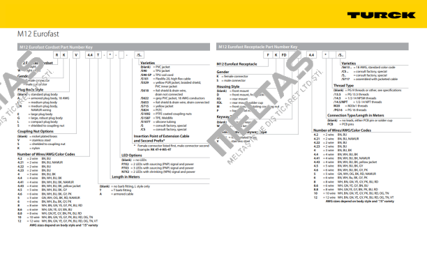427x279 pixels.
Task: Select the '/S1092 = PTFE coated coupling nuts' row
Action: click(x=166, y=114)
